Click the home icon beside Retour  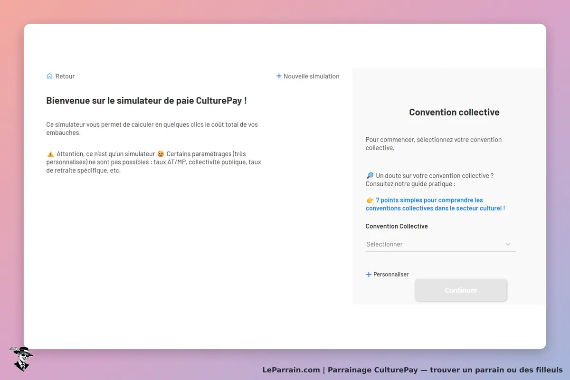tap(49, 76)
